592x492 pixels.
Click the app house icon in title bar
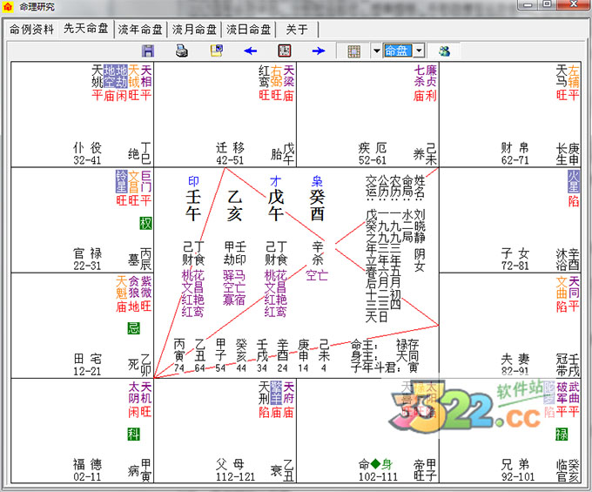pyautogui.click(x=8, y=6)
